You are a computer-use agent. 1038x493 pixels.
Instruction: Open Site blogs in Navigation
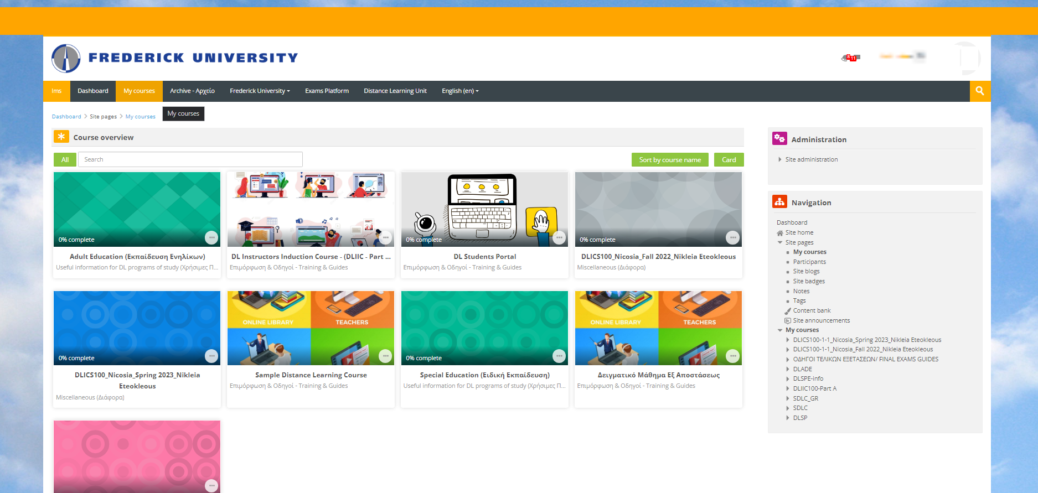[x=806, y=272]
